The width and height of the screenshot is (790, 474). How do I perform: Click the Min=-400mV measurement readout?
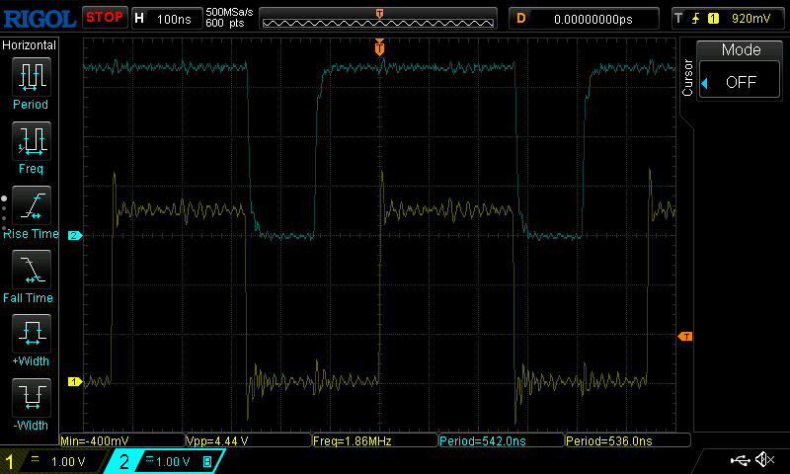(x=121, y=440)
